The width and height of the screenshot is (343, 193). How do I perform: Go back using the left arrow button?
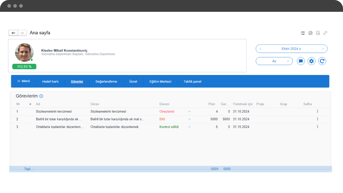13,33
